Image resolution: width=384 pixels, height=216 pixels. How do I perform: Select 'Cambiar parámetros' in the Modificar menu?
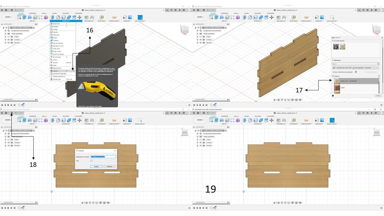(63, 76)
